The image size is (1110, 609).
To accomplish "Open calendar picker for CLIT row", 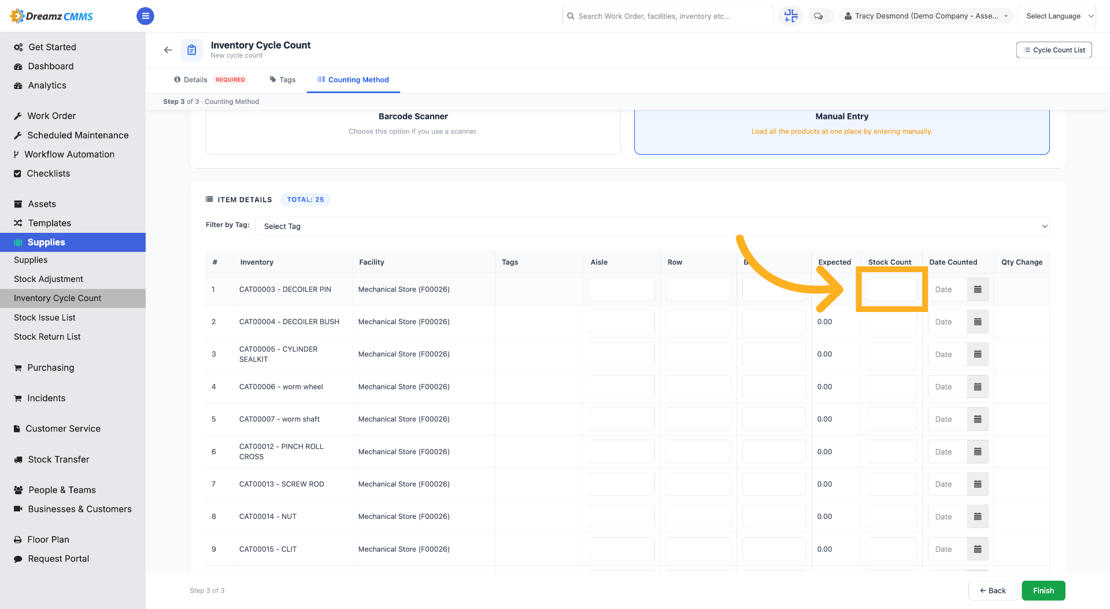I will click(x=978, y=549).
